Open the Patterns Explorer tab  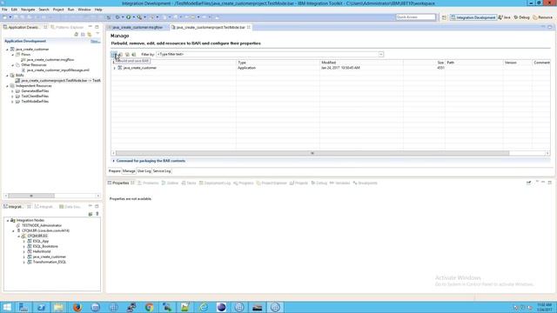click(x=67, y=27)
